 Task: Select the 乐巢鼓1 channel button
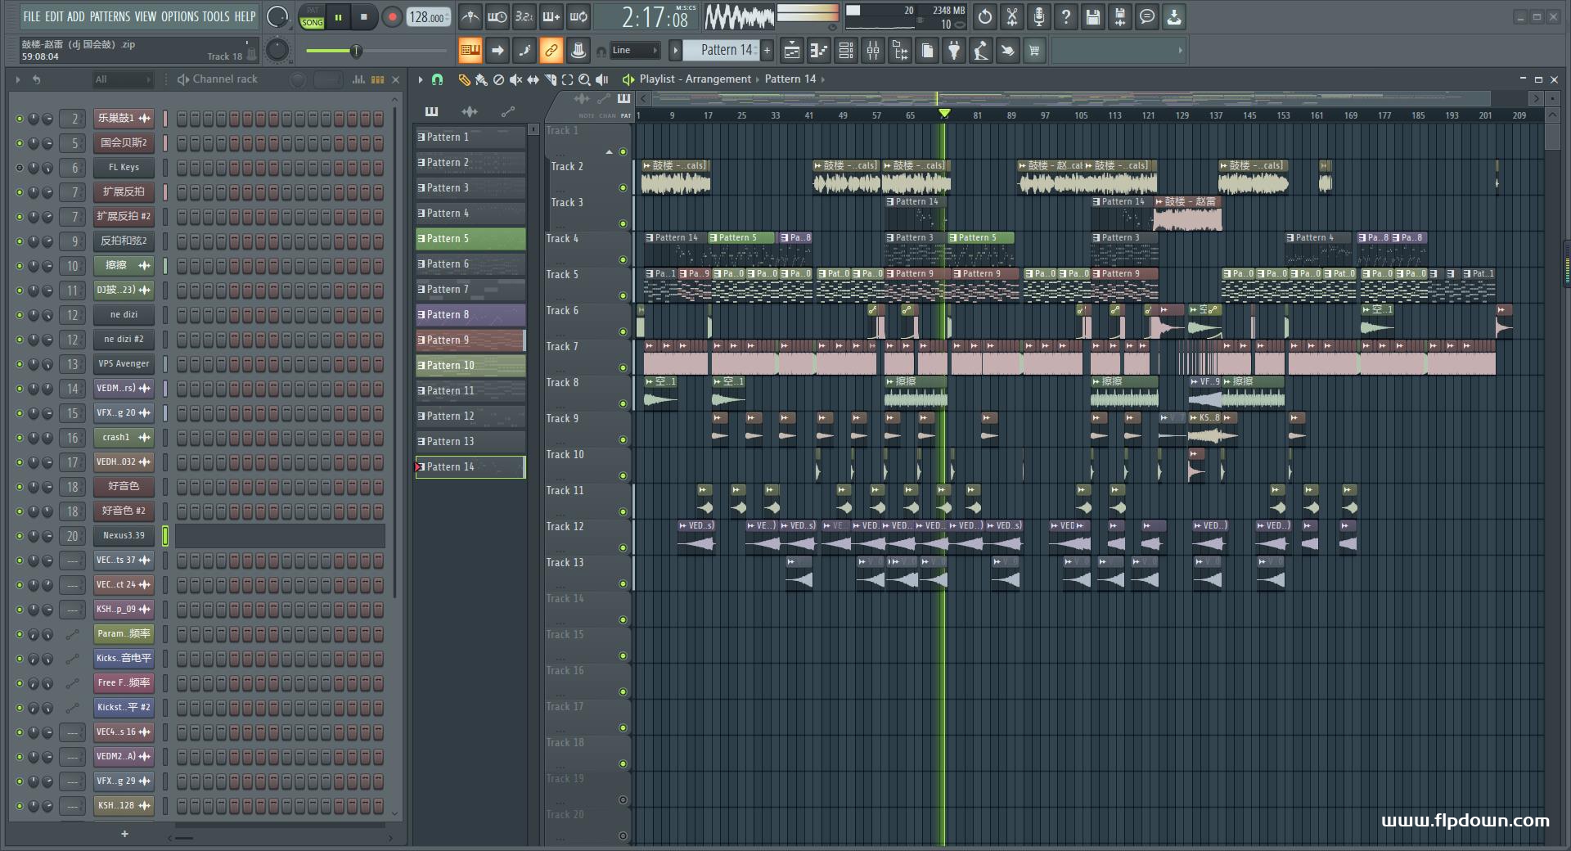coord(124,118)
